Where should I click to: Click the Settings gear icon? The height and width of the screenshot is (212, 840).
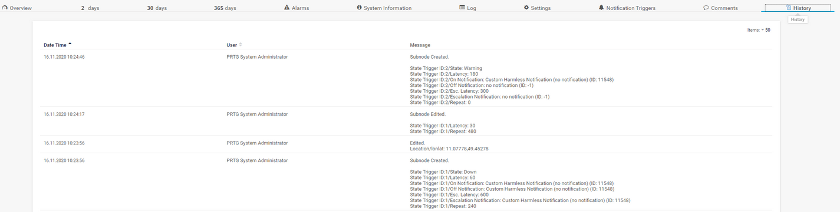click(x=526, y=8)
